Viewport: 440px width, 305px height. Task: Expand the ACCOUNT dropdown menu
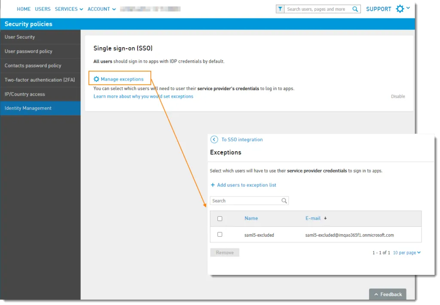click(x=101, y=9)
